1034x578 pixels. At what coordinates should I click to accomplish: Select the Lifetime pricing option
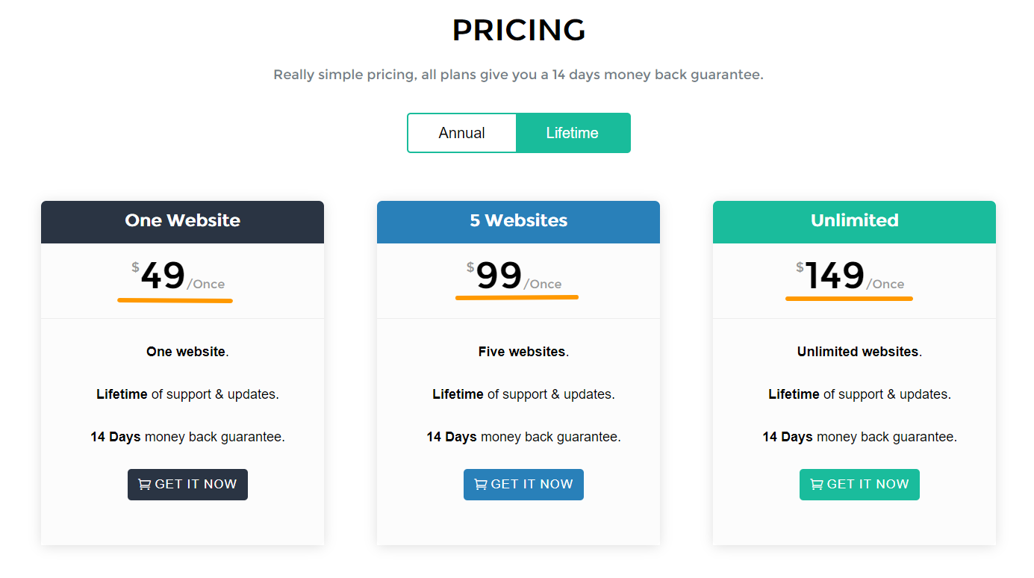click(573, 133)
